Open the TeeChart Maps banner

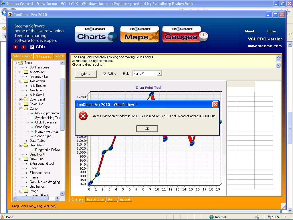coord(140,34)
